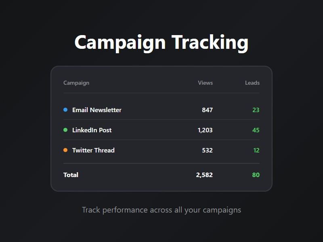Viewport: 323px width, 242px height.
Task: Click the 23 leads figure
Action: [x=256, y=110]
